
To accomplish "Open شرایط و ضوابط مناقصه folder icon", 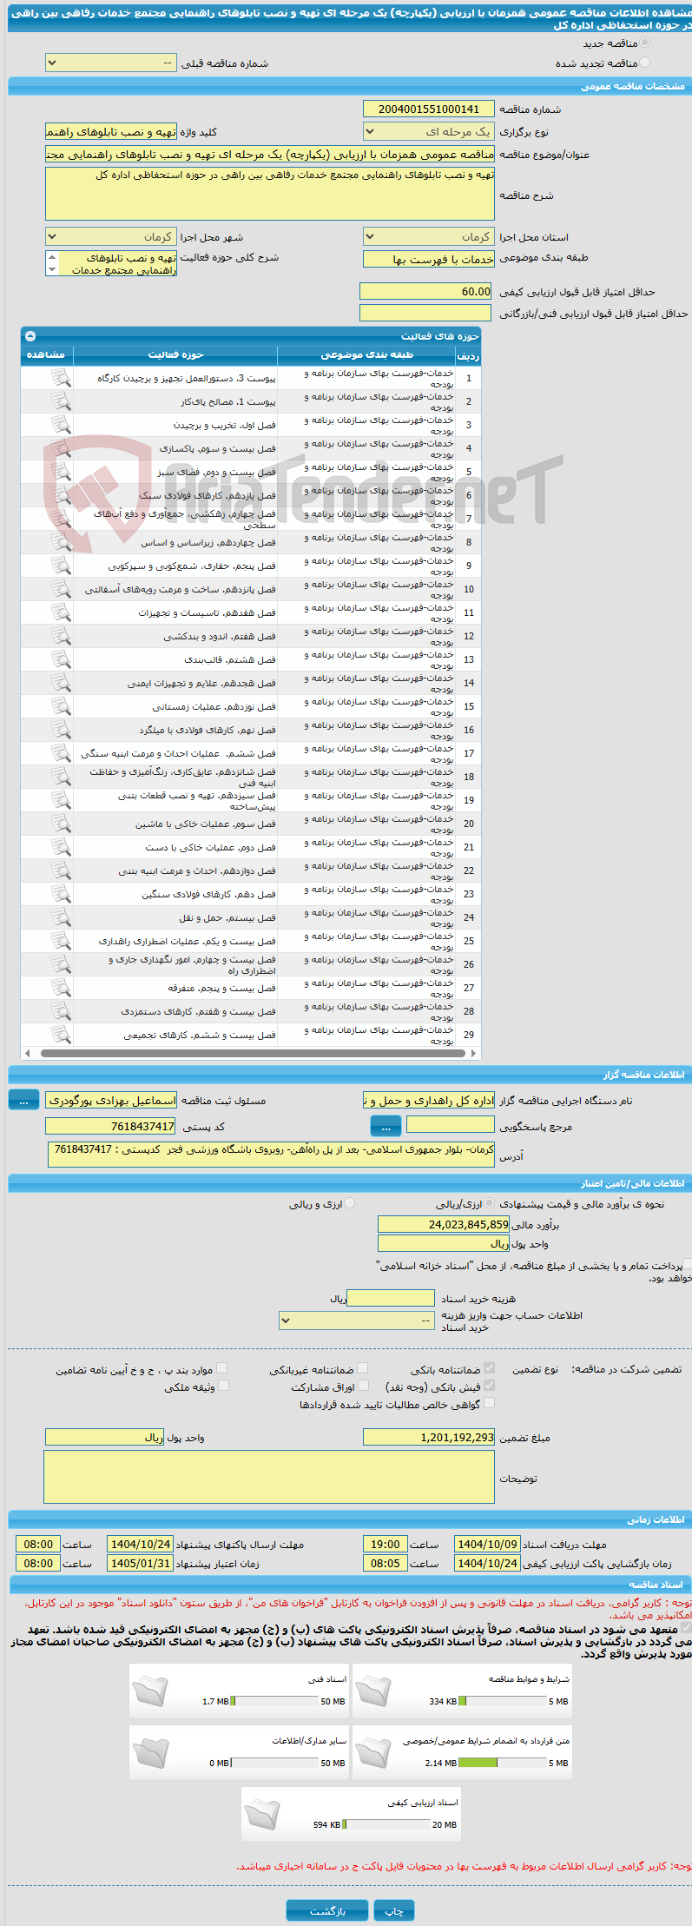I will tap(373, 1690).
